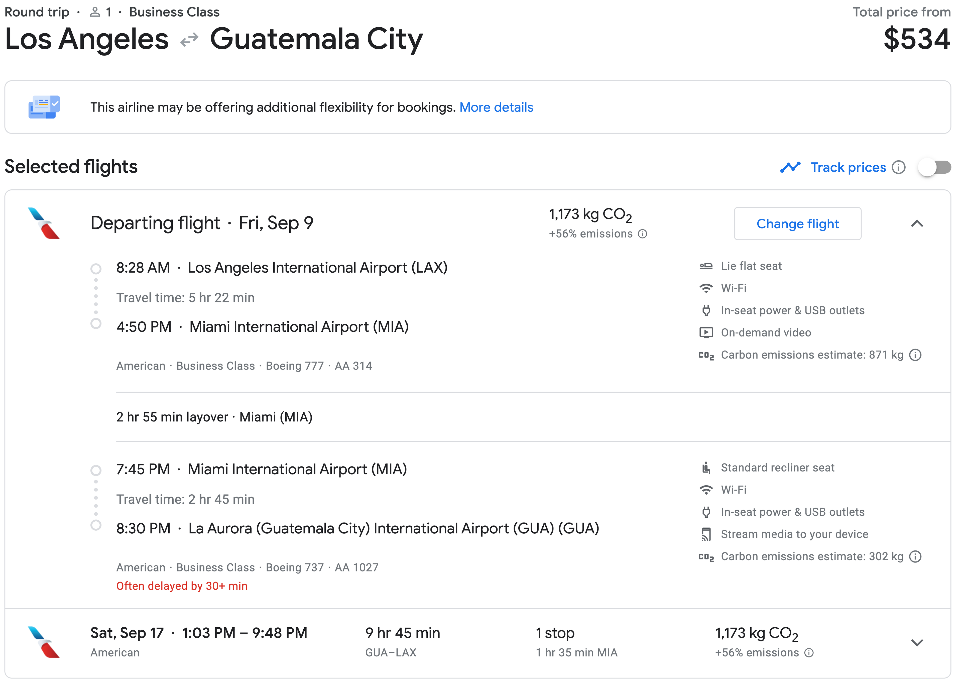The height and width of the screenshot is (689, 962).
Task: Click Often delayed by 30+ min warning
Action: pyautogui.click(x=182, y=586)
